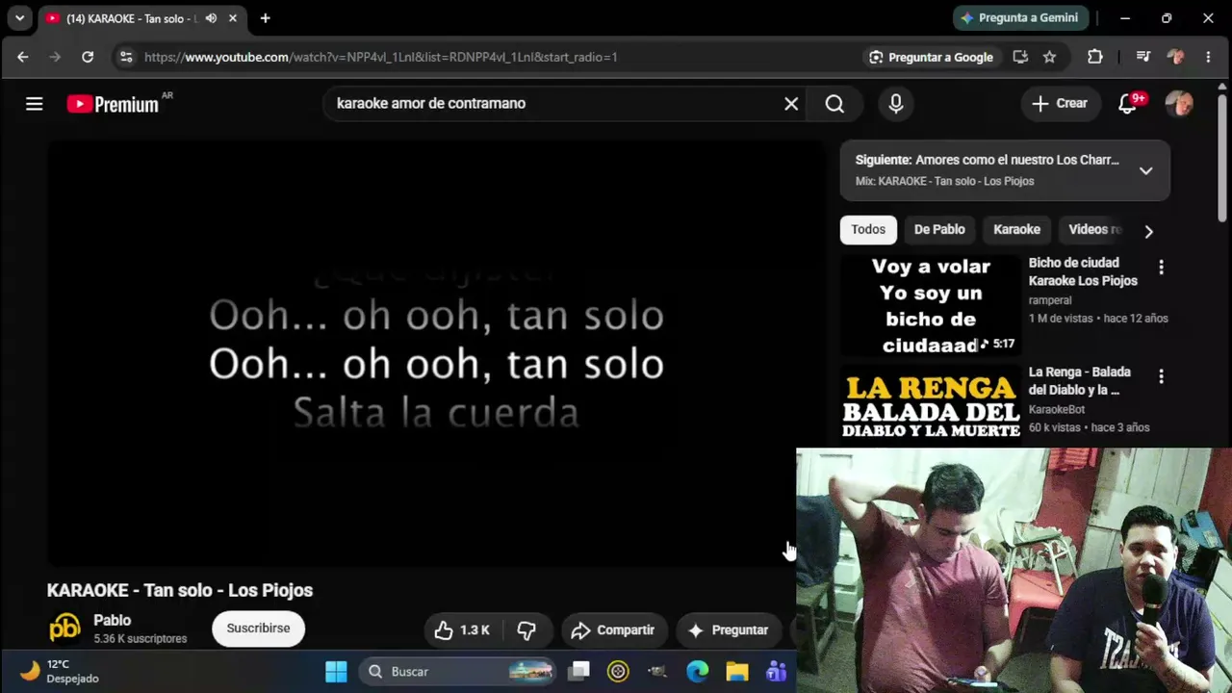Viewport: 1232px width, 693px height.
Task: Open the YouTube account avatar menu
Action: 1179,104
